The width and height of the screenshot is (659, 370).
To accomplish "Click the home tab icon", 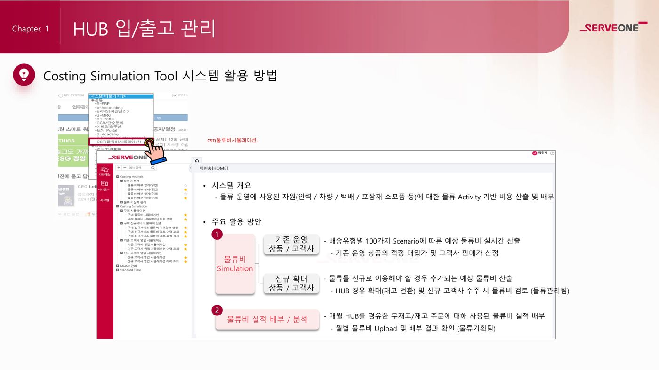I will (197, 161).
